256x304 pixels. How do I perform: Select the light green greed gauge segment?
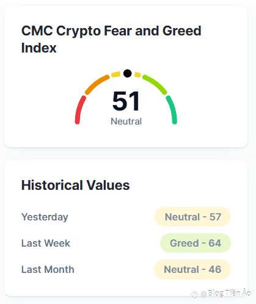[x=155, y=84]
